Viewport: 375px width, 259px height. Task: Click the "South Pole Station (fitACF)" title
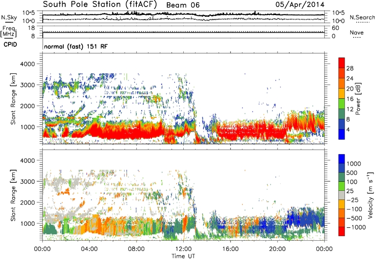pos(100,5)
